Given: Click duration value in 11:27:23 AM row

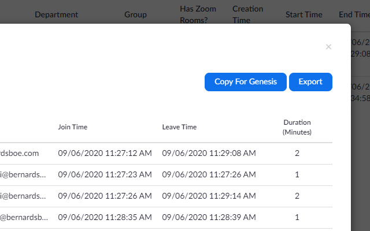Looking at the screenshot, I should (297, 174).
